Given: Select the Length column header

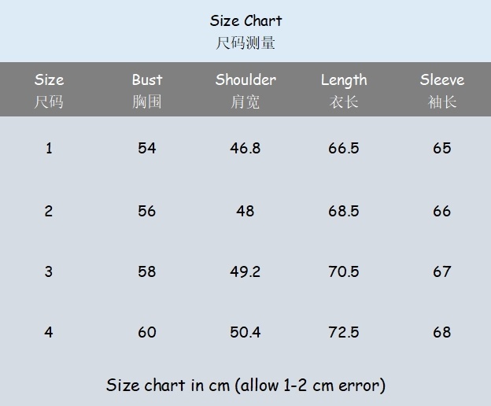Looking at the screenshot, I should pyautogui.click(x=344, y=80).
